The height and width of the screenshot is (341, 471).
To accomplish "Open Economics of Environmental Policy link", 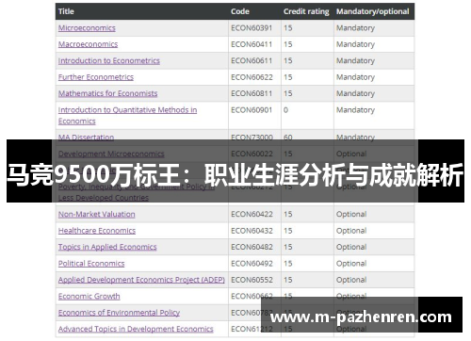I will [x=119, y=313].
